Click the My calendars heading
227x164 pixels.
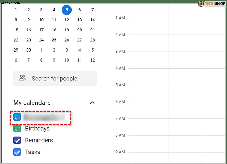coord(32,103)
